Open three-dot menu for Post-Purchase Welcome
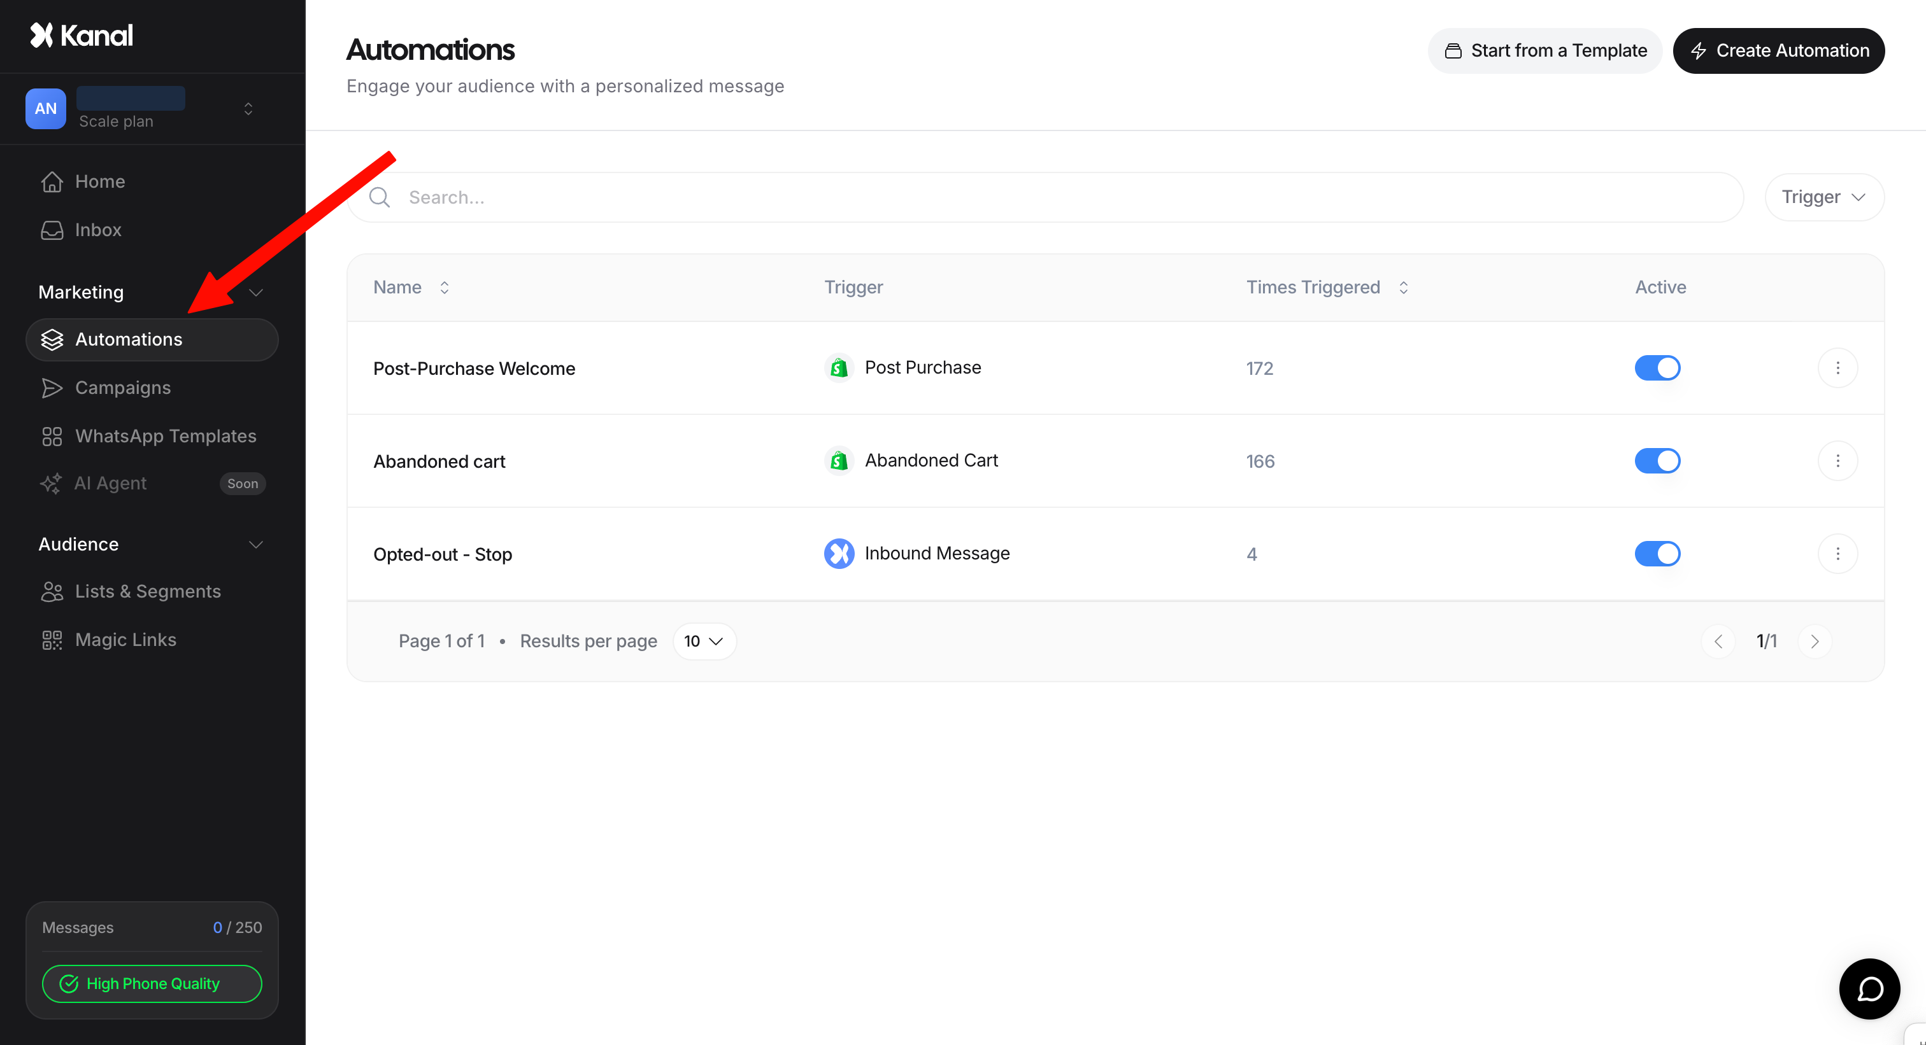The width and height of the screenshot is (1926, 1045). pos(1837,368)
